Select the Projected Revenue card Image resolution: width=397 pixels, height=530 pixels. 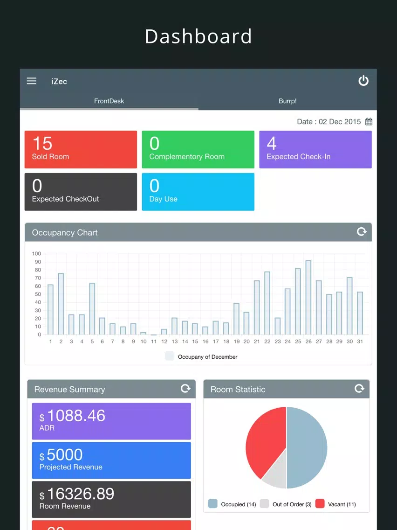111,460
